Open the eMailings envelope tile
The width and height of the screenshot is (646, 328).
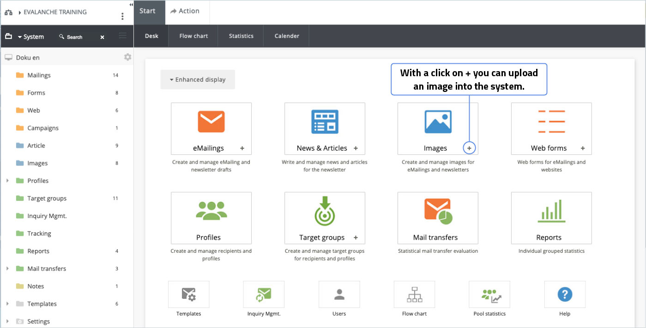(211, 122)
